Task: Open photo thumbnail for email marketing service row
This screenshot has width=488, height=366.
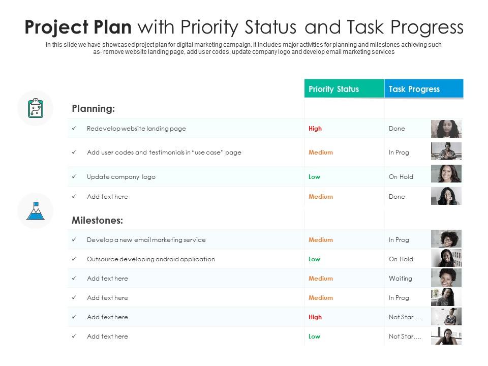Action: pos(446,239)
